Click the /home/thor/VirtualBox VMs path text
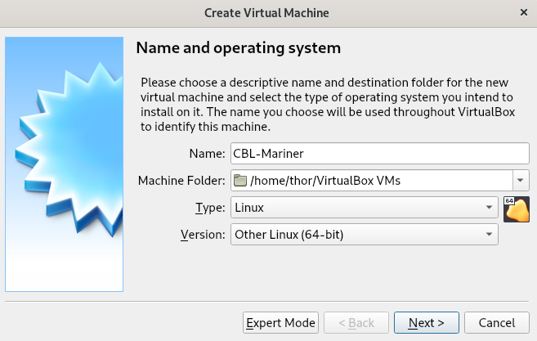Screen dimensions: 537x341 (x=325, y=180)
